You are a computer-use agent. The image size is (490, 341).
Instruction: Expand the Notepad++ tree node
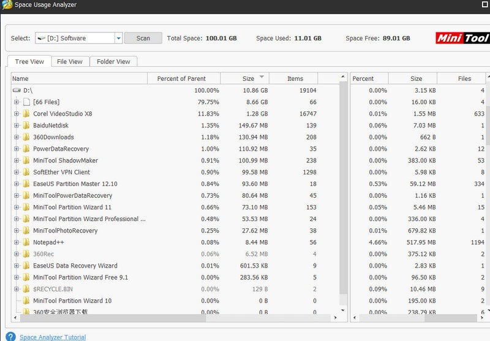tap(17, 242)
